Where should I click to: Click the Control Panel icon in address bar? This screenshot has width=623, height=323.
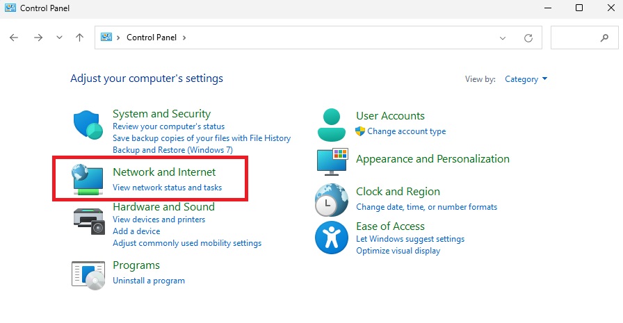106,38
